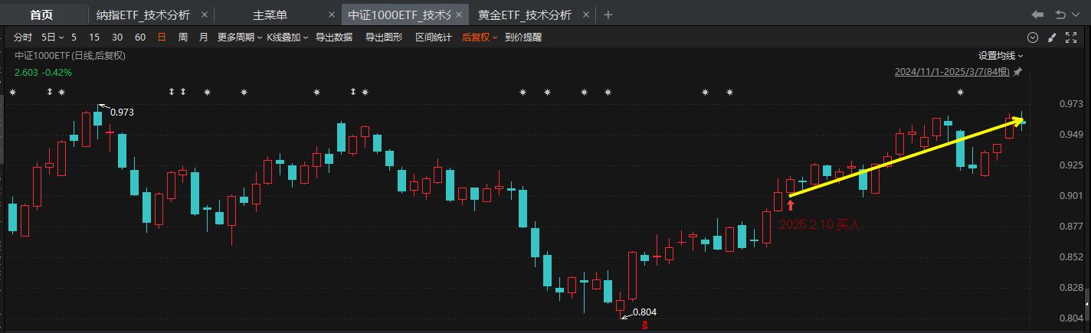This screenshot has height=333, width=1091.
Task: Select the 分时 intraday view
Action: pyautogui.click(x=23, y=37)
